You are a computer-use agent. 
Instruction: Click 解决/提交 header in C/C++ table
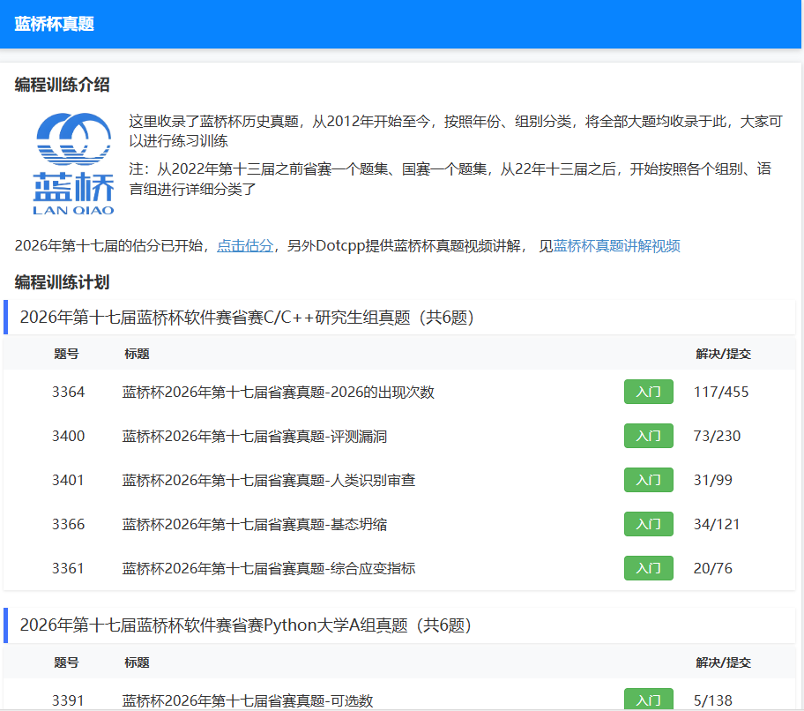tap(724, 354)
